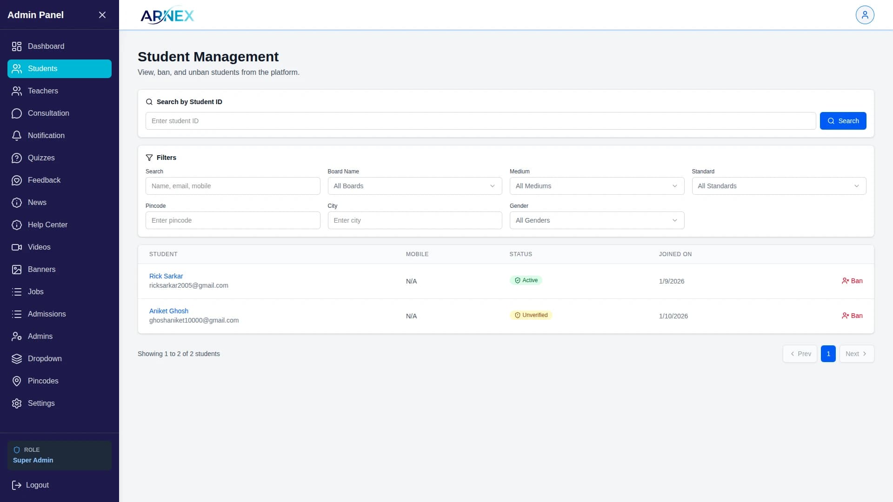Click the user profile avatar icon
The height and width of the screenshot is (502, 893).
tap(865, 15)
